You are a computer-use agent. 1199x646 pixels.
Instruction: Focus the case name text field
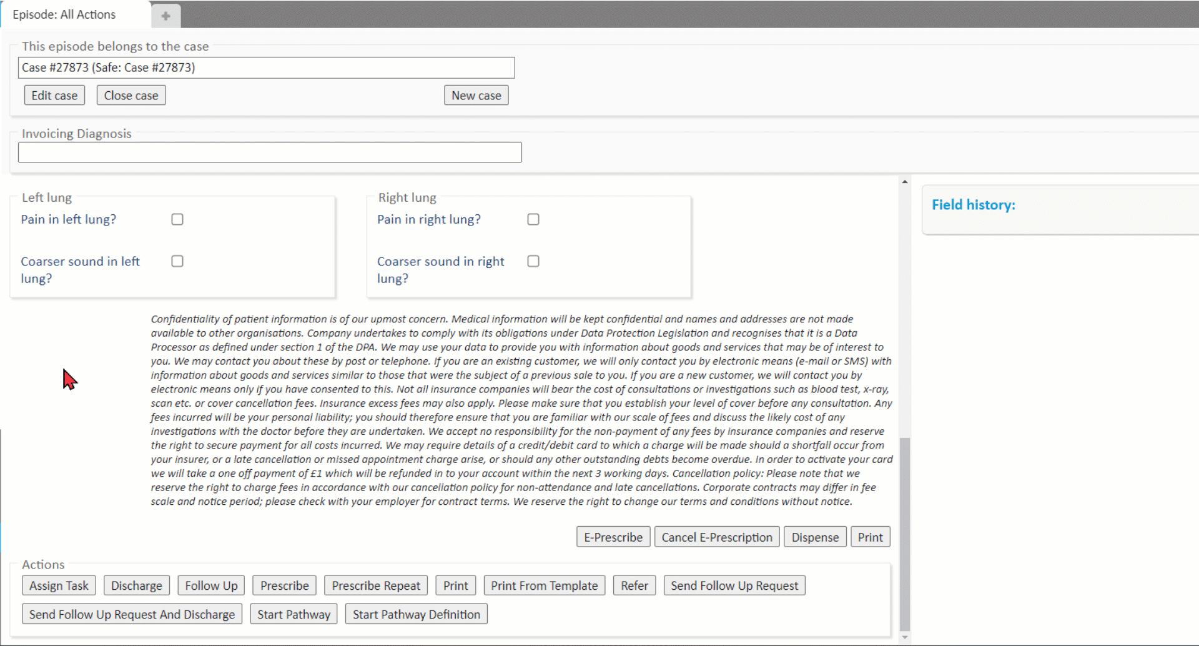click(266, 67)
